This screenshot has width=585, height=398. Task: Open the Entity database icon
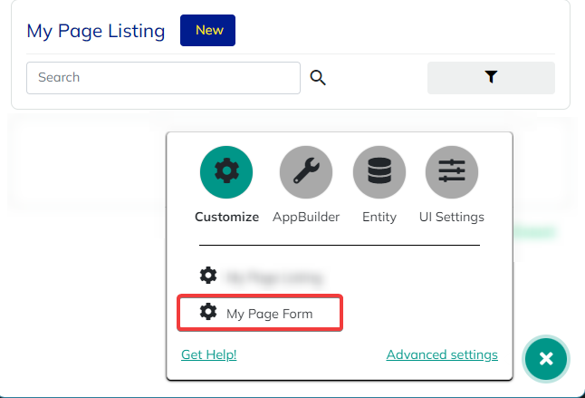(x=379, y=172)
